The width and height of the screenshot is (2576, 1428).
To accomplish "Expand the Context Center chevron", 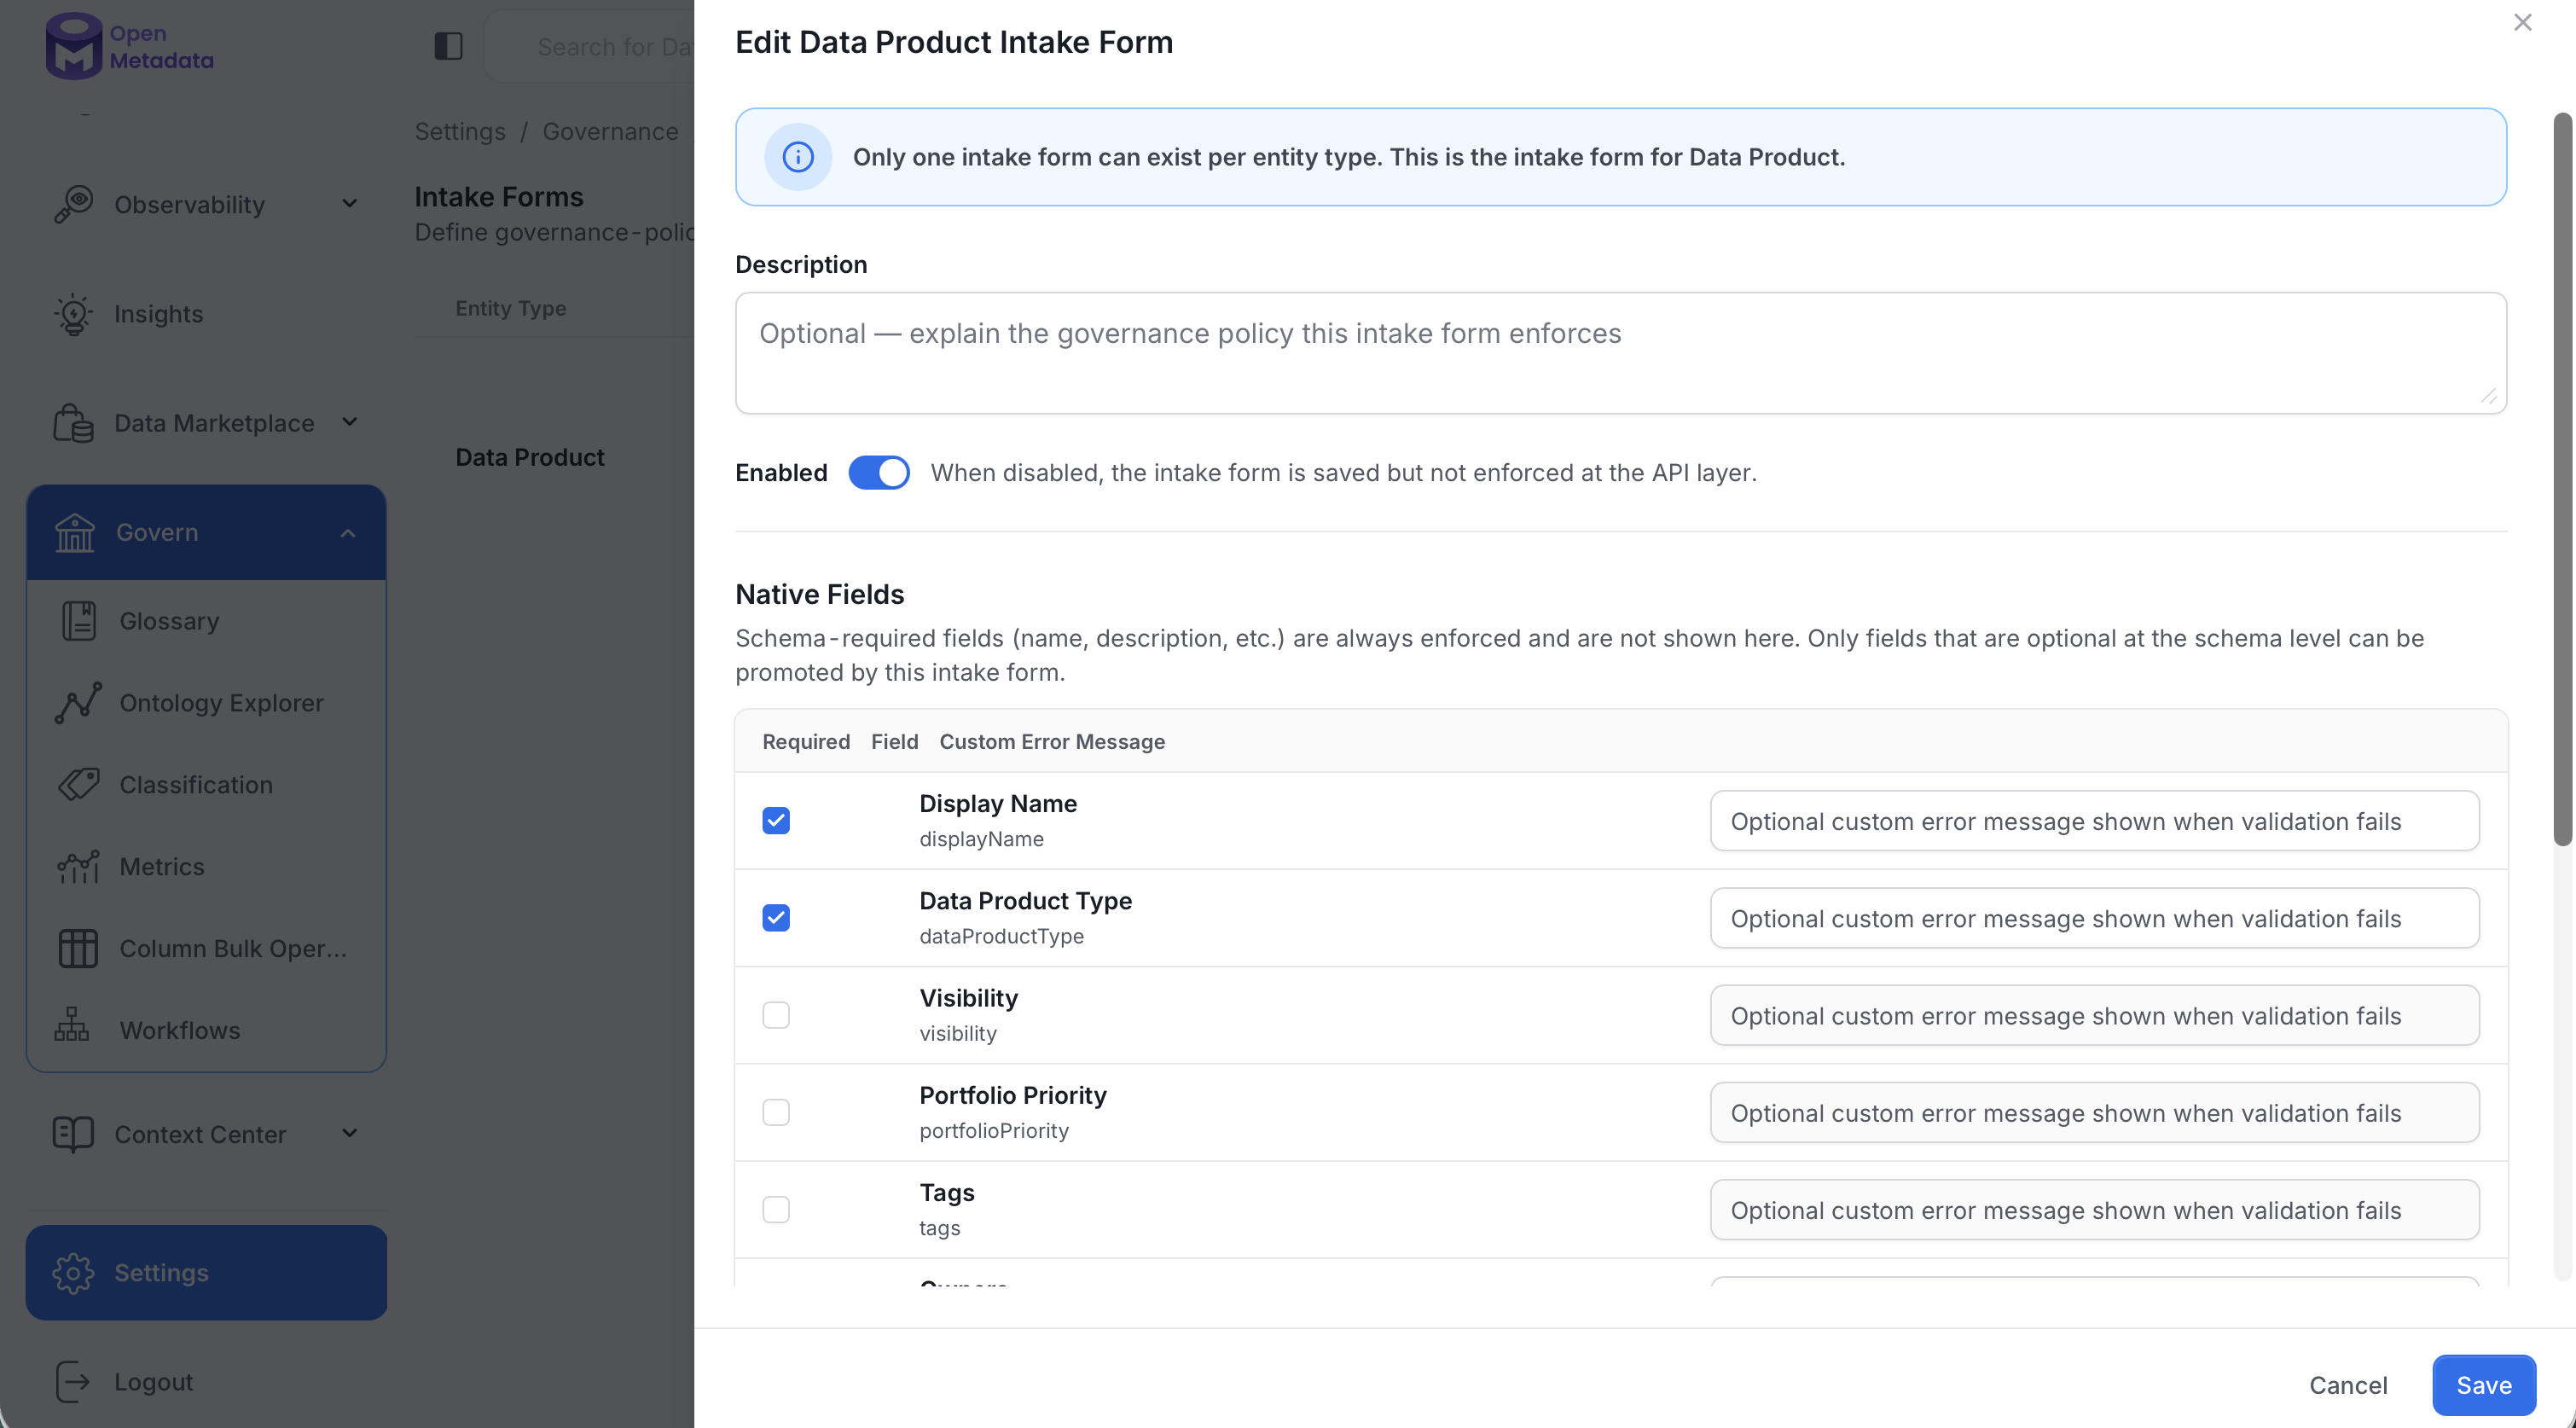I will tap(350, 1133).
